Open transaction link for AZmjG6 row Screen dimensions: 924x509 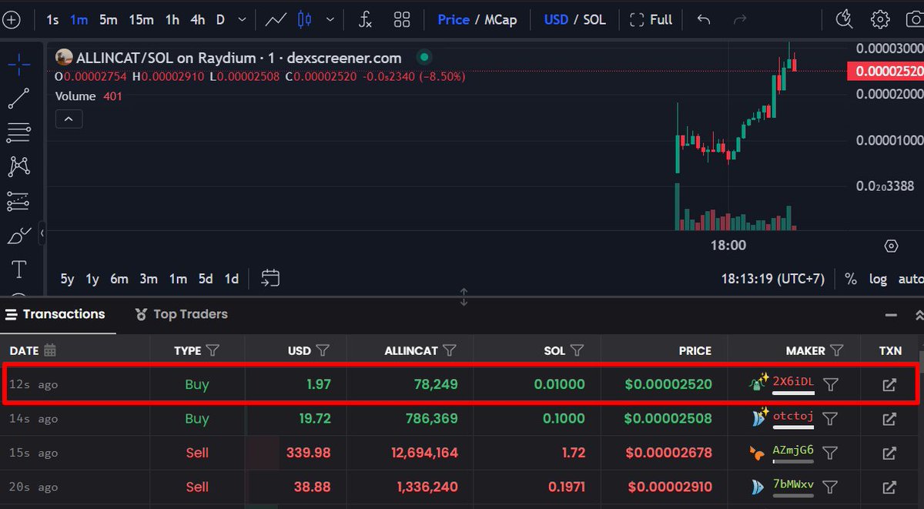coord(889,453)
